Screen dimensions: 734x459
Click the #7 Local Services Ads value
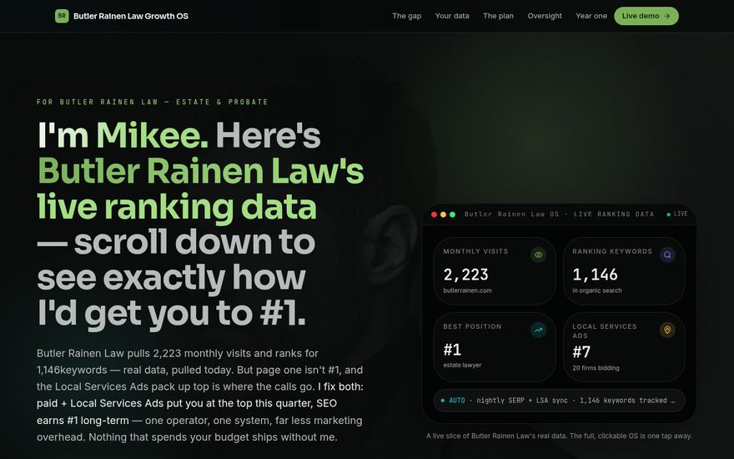coord(581,351)
